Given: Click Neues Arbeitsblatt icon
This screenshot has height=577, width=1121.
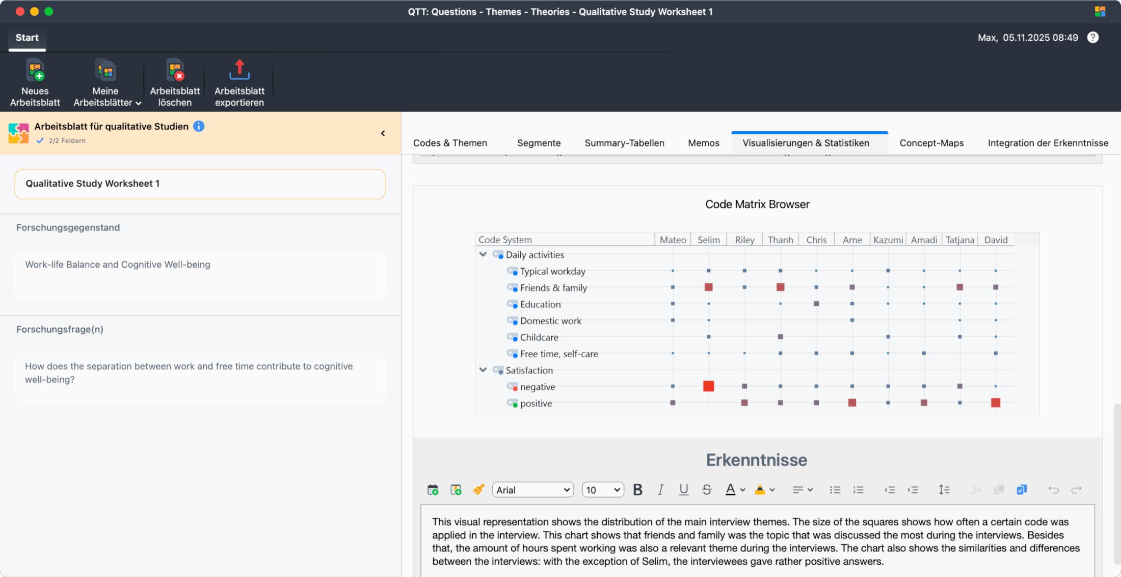Looking at the screenshot, I should (35, 71).
